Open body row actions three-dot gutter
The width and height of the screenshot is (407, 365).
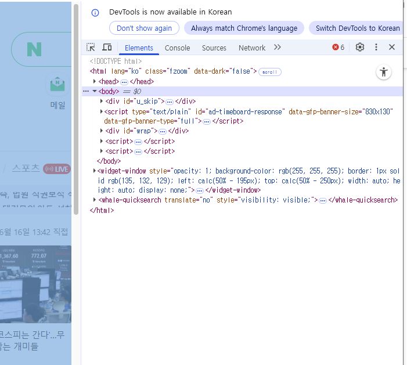coord(86,91)
